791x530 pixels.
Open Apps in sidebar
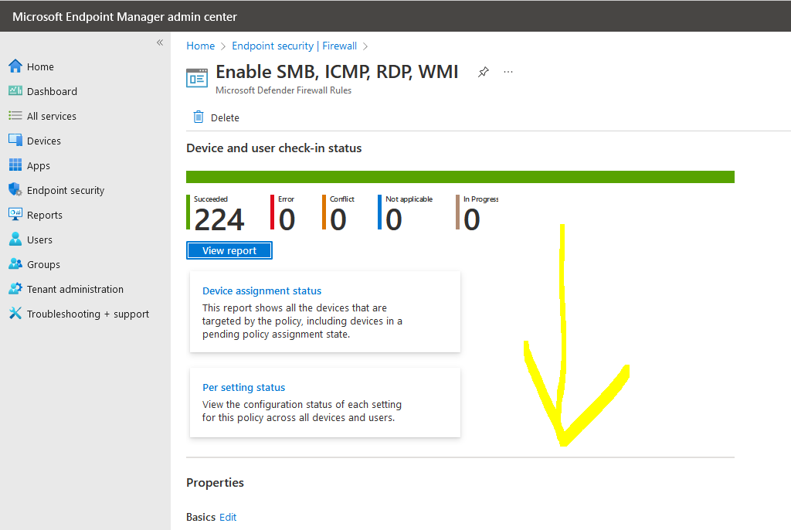click(39, 165)
